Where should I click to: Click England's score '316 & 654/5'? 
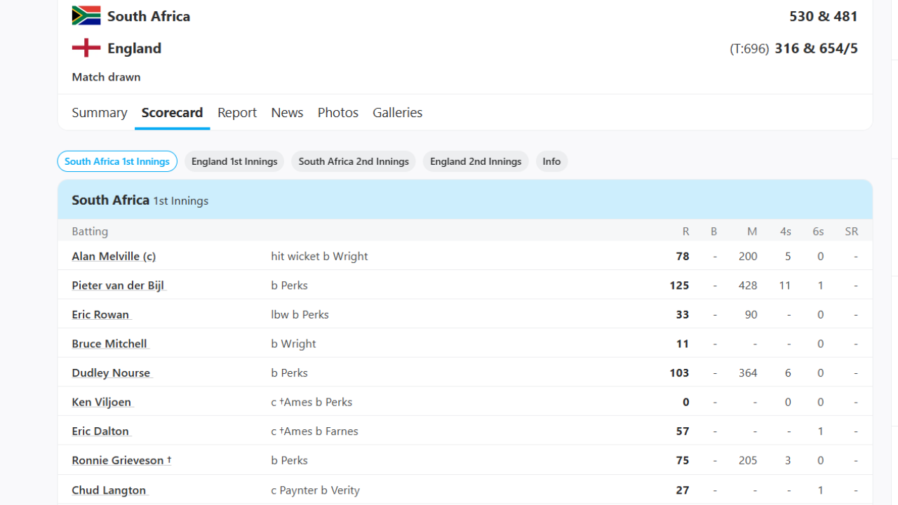[x=817, y=48]
